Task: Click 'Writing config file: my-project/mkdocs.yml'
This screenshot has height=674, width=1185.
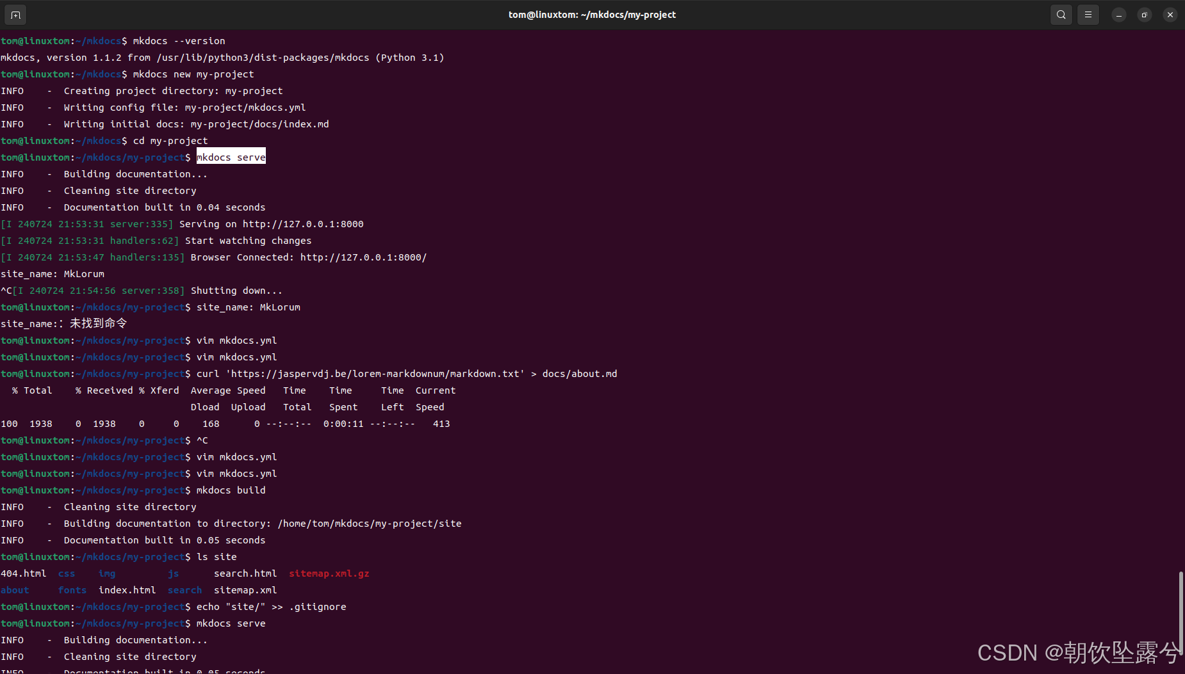Action: pos(185,108)
